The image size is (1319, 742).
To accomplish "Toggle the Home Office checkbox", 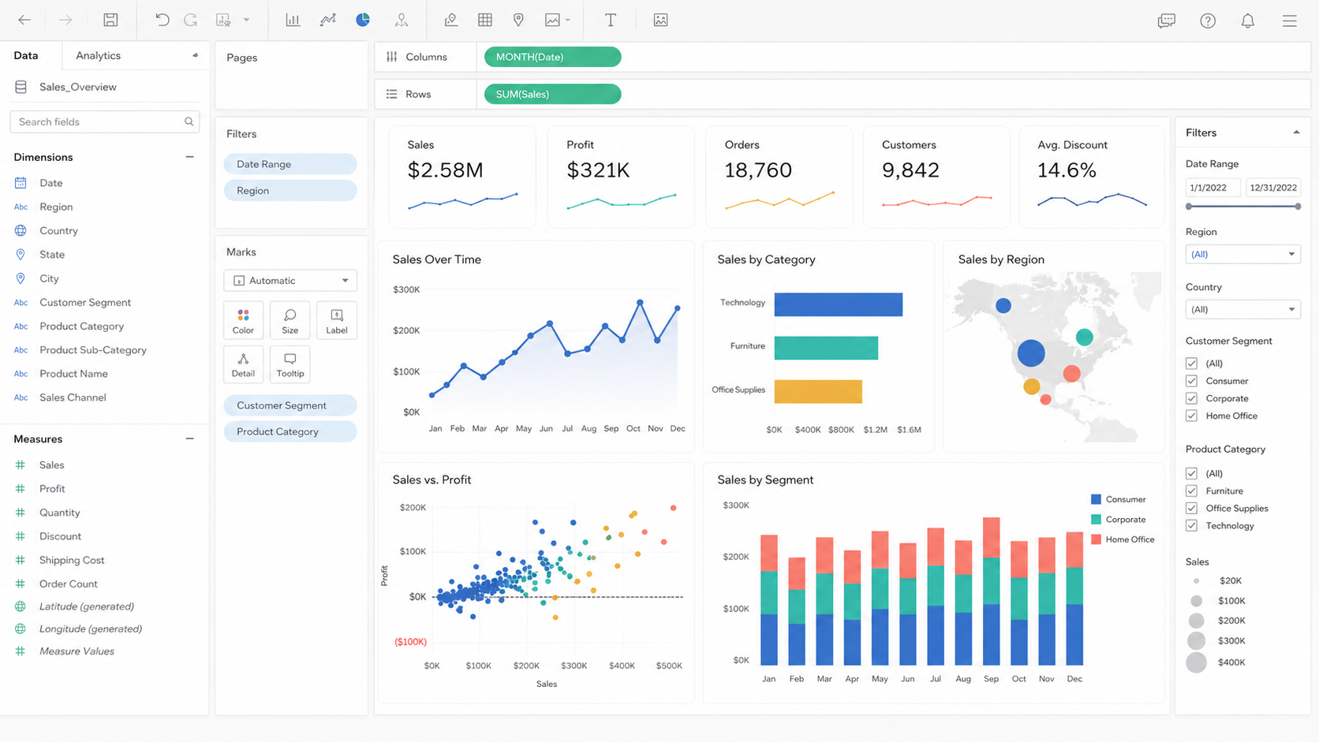I will (x=1191, y=416).
